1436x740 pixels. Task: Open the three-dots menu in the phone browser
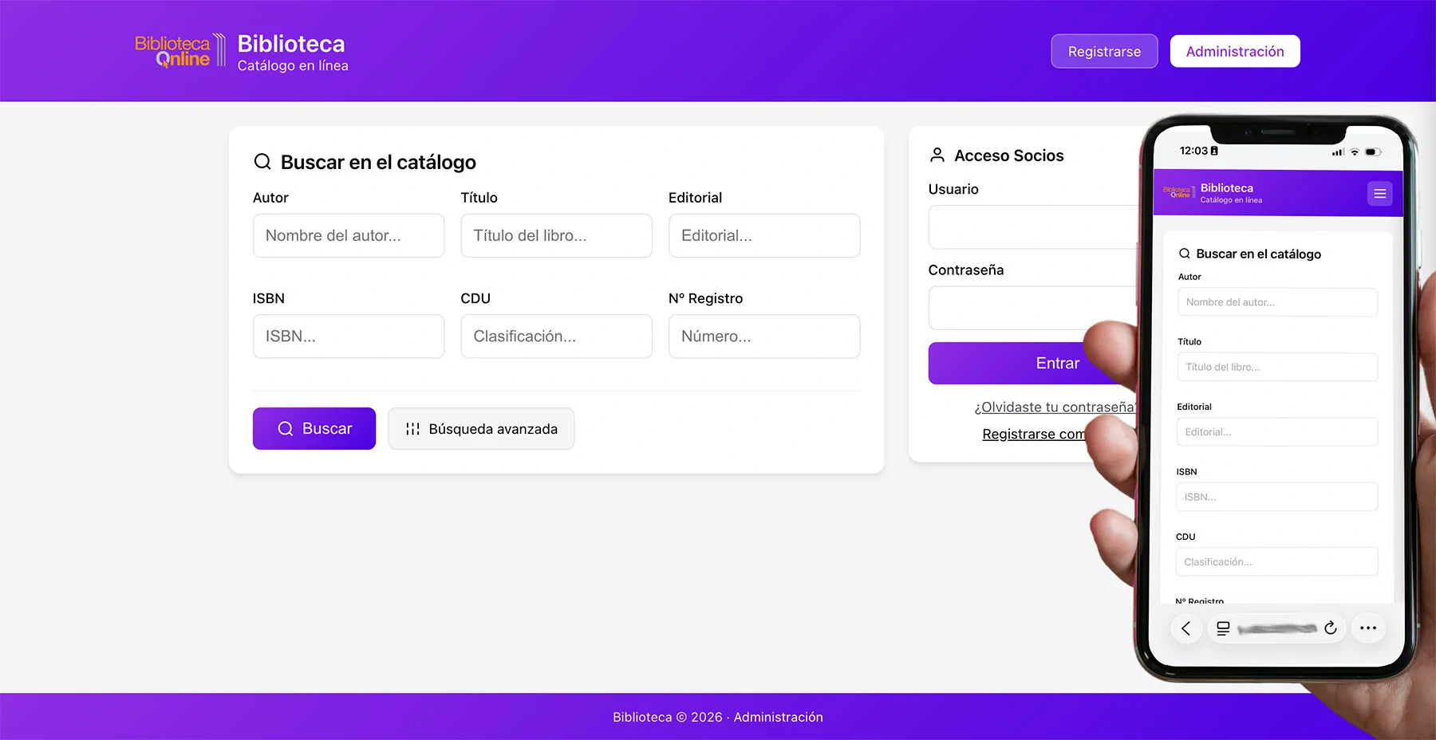1368,628
